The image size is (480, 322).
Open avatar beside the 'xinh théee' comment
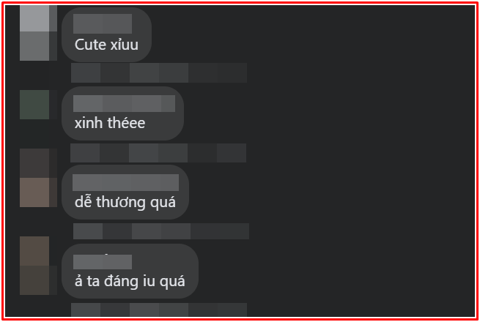click(38, 105)
